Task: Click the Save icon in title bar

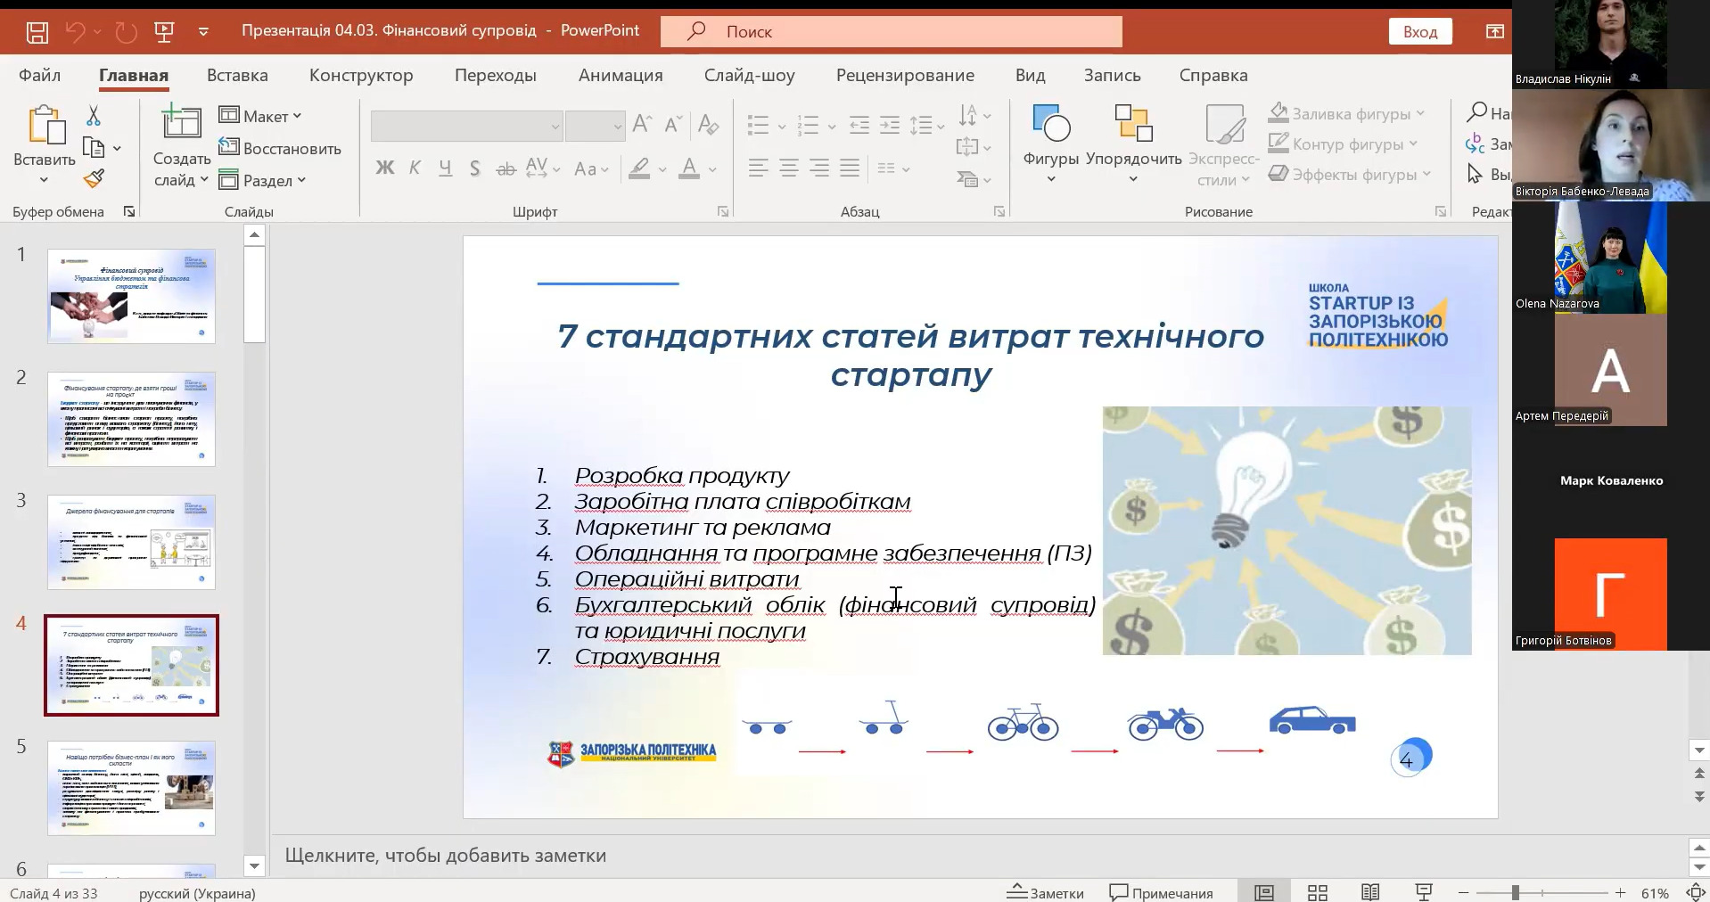Action: click(x=37, y=32)
